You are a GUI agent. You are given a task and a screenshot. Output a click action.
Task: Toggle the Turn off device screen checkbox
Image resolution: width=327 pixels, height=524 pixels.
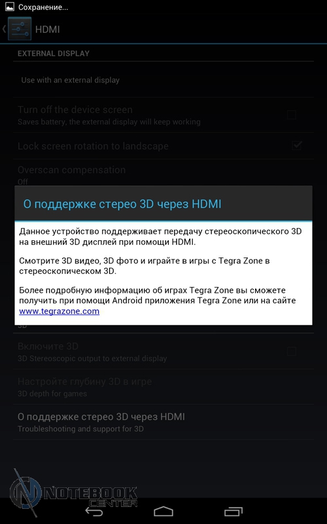point(291,115)
